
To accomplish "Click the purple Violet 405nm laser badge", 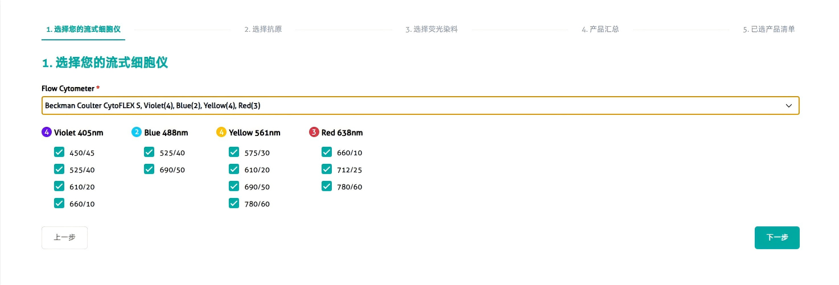I will [47, 133].
